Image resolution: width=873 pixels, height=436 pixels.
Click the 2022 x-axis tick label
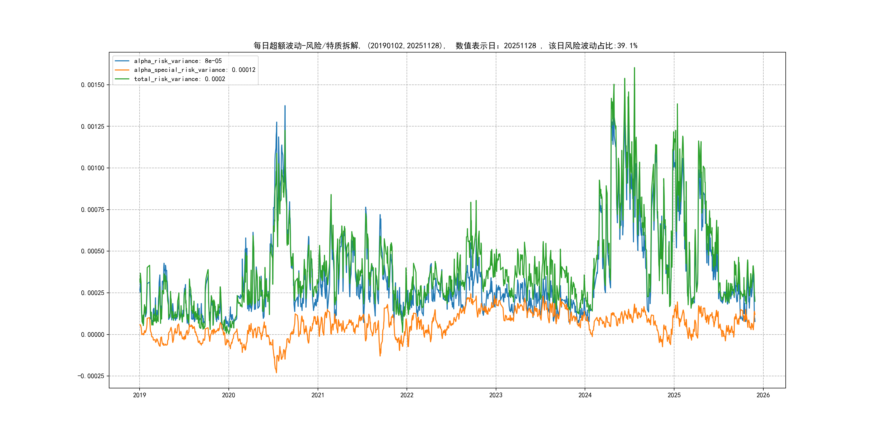click(407, 395)
